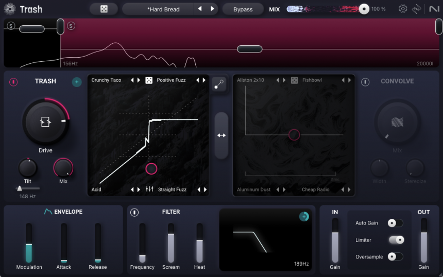The image size is (443, 277).
Task: Click the Filter Heat slider
Action: pos(199,243)
